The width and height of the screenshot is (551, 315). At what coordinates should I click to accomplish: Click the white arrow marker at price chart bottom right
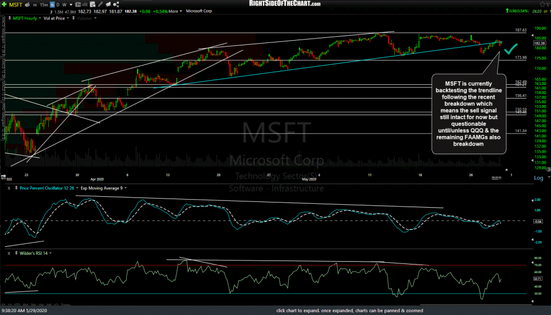click(532, 160)
